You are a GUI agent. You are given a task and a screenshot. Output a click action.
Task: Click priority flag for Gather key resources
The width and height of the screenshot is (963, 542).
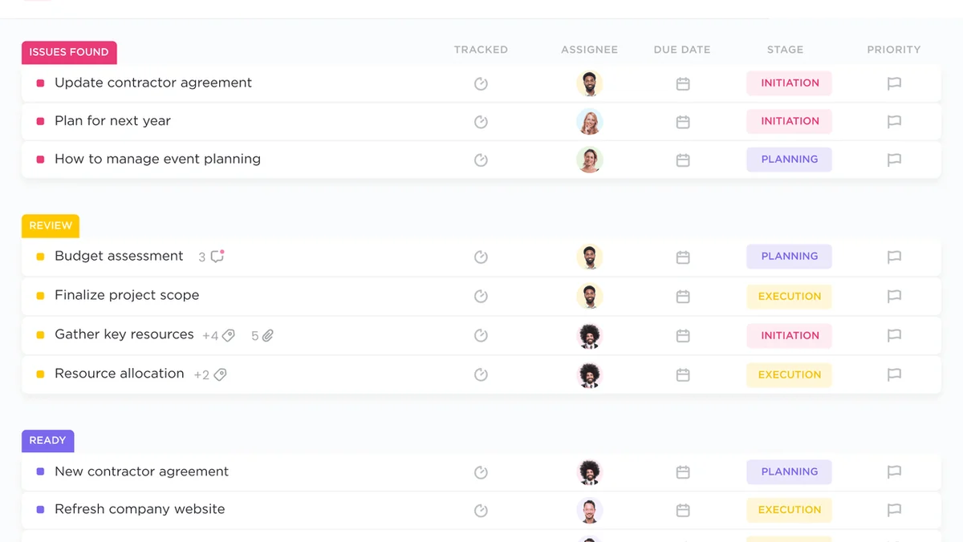(894, 335)
